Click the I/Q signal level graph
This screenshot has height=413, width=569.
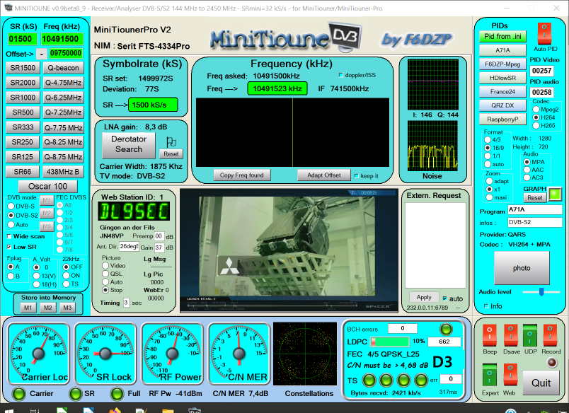coord(432,84)
